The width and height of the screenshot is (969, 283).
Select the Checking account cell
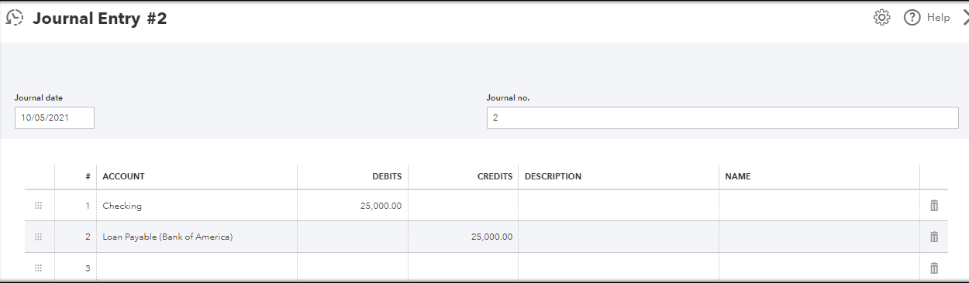tap(197, 206)
